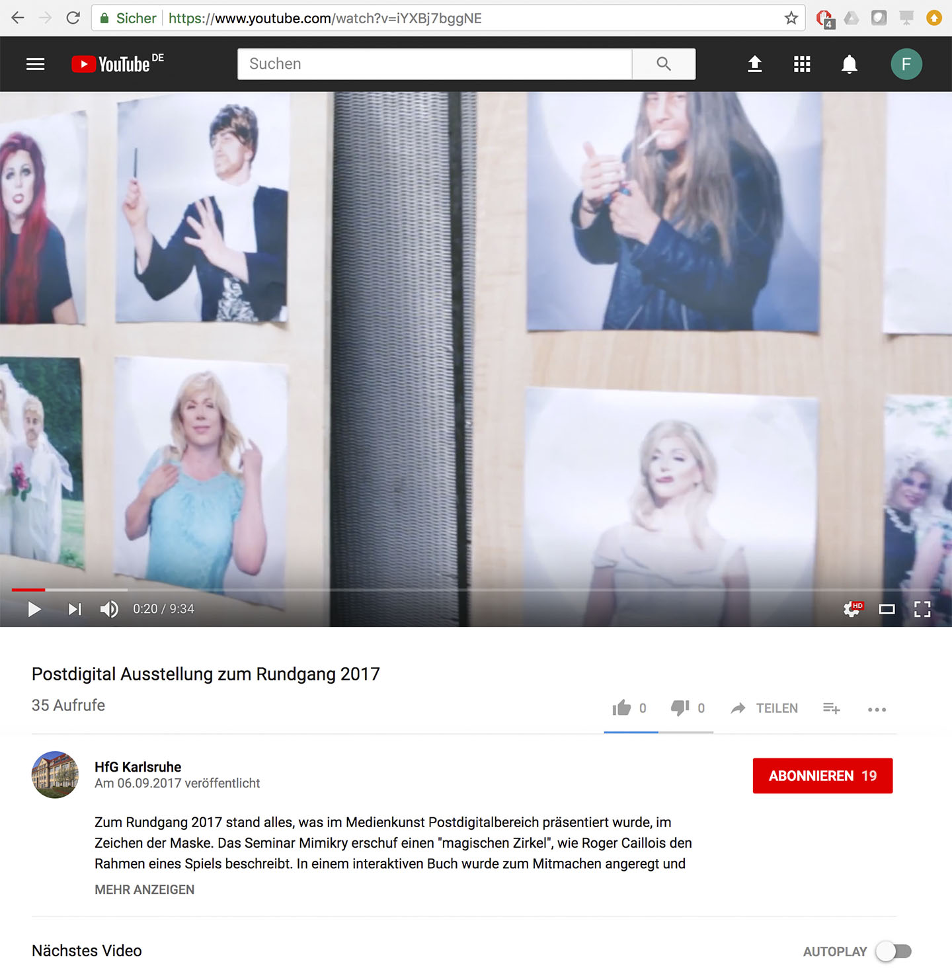Add video to a playlist icon
Viewport: 952px width, 970px height.
(x=831, y=708)
